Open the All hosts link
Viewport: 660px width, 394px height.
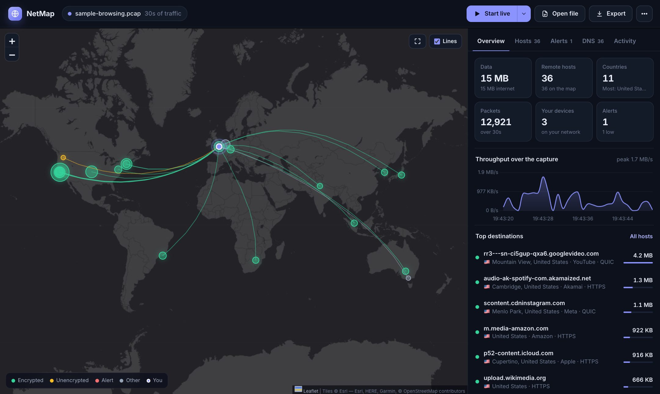(x=641, y=236)
